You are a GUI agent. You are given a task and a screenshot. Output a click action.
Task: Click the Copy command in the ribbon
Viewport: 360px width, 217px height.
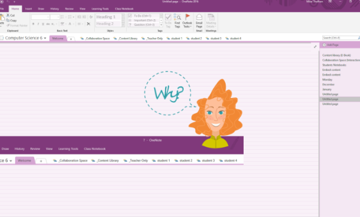(x=11, y=20)
